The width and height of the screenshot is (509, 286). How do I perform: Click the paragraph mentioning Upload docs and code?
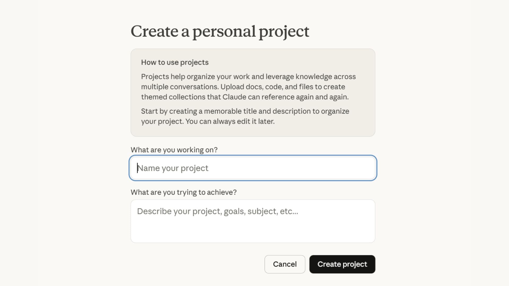tap(248, 87)
